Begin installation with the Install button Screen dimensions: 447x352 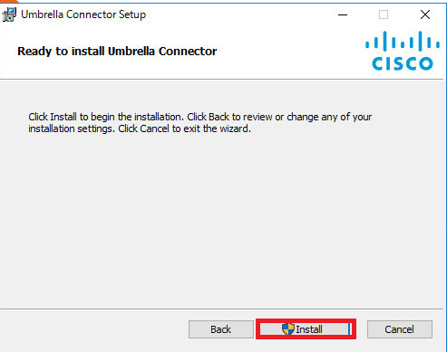(x=306, y=329)
